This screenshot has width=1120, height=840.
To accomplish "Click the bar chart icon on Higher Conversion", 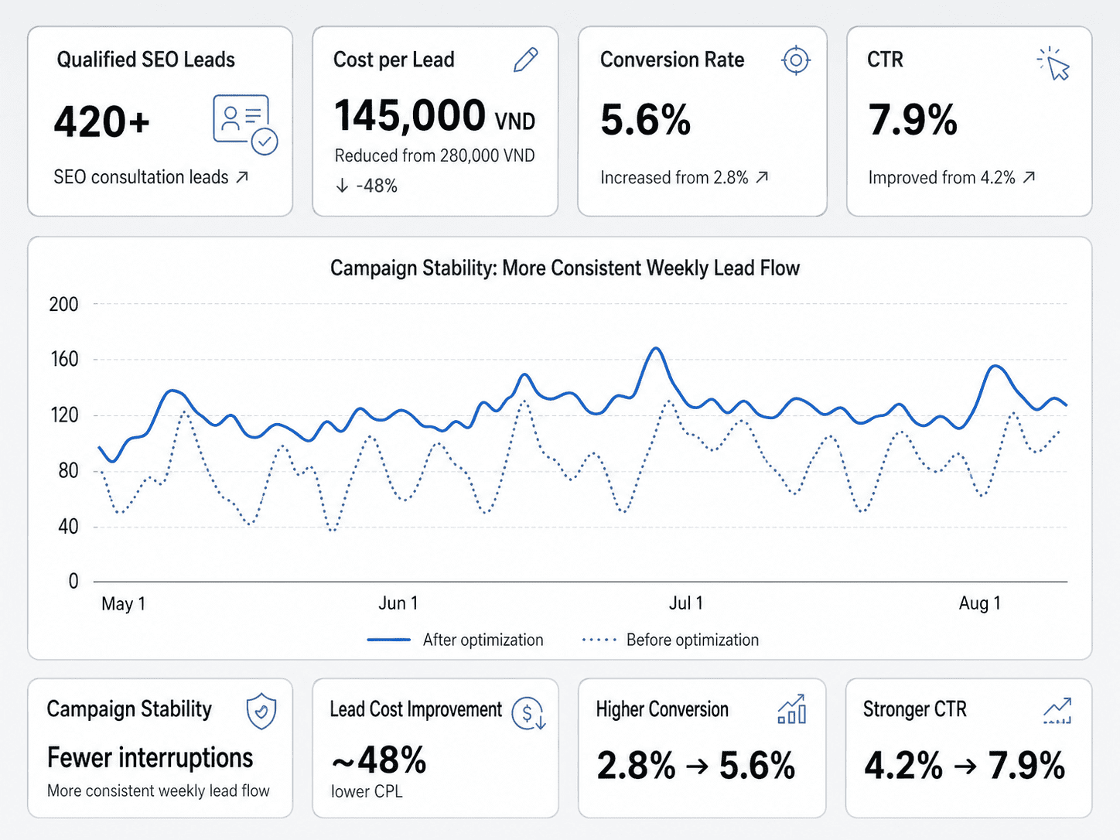I will pos(792,709).
